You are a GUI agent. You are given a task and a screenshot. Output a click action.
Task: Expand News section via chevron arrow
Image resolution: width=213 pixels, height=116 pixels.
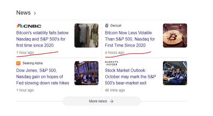35,13
